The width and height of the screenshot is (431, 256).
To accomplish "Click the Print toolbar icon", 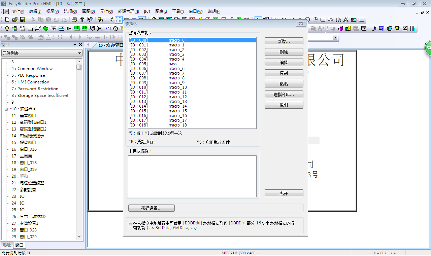I will pos(74,20).
